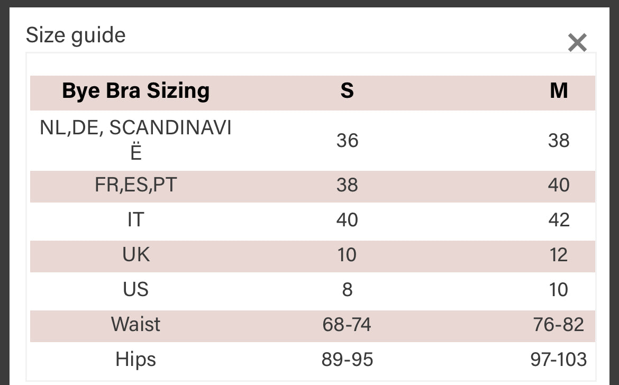Screen dimensions: 619x385
Task: Click the UK row label
Action: click(135, 255)
